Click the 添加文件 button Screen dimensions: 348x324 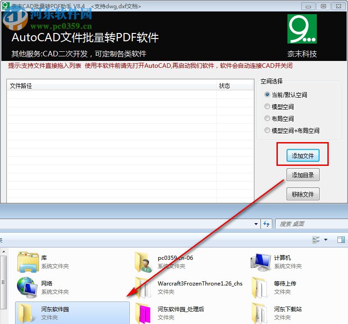coord(303,155)
